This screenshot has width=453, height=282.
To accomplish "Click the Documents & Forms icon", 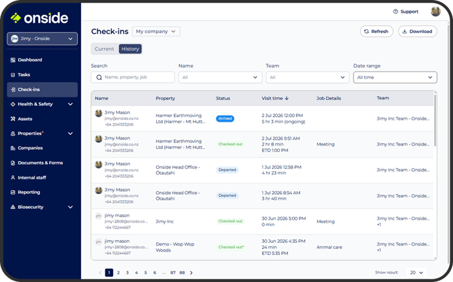I will pos(13,163).
